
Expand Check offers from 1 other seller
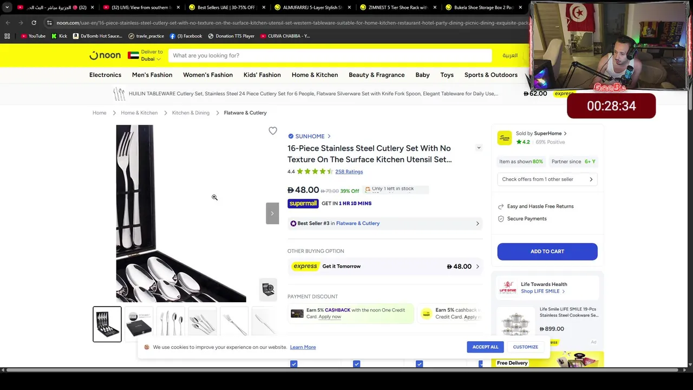click(547, 179)
